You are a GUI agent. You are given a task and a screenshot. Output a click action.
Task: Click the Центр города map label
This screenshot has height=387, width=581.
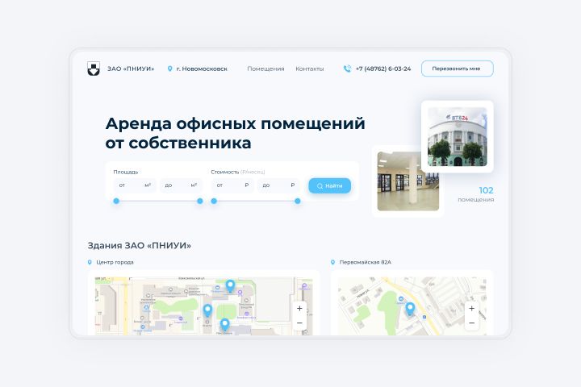[x=115, y=262]
